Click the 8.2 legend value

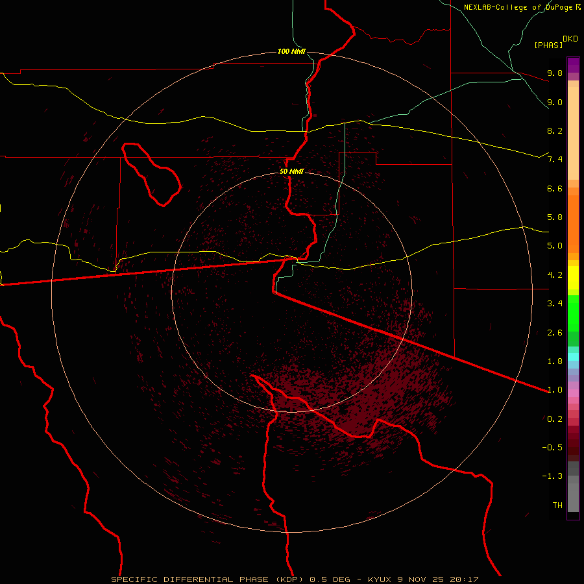point(555,130)
